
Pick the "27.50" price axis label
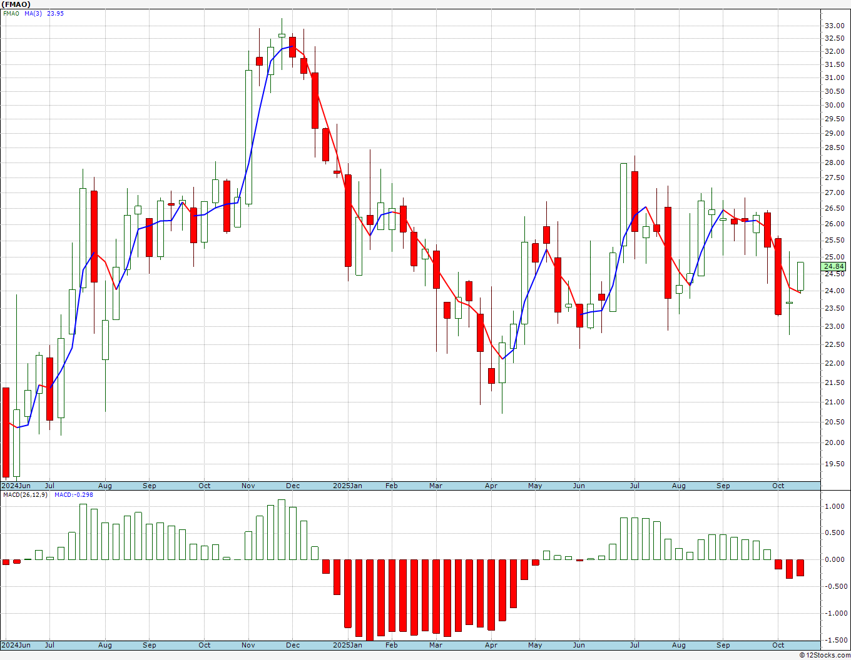tap(834, 177)
